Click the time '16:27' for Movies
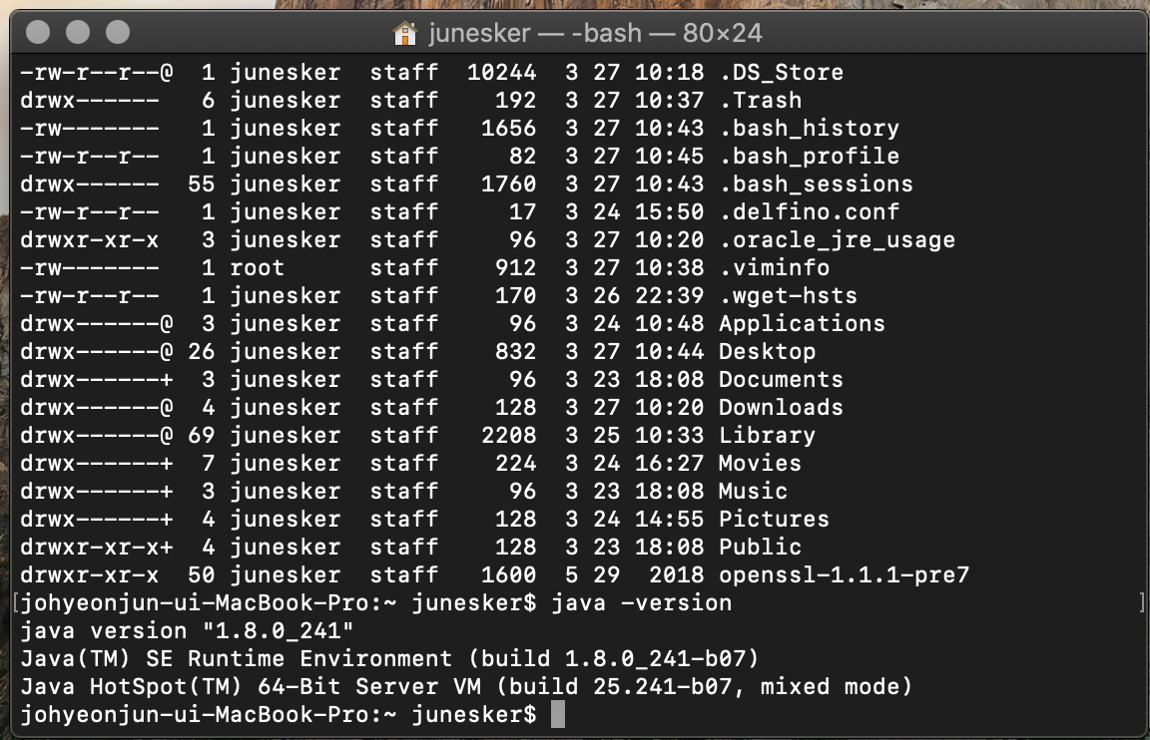The image size is (1150, 740). point(670,463)
